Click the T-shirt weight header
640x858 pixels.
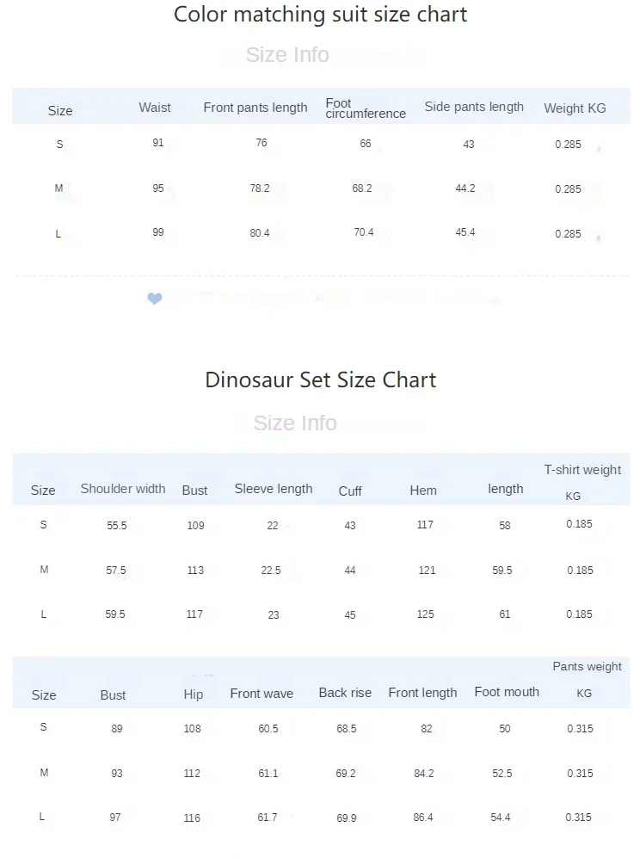point(582,470)
